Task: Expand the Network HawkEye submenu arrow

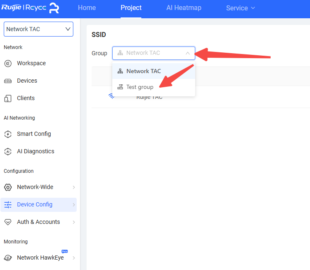Action: 74,258
